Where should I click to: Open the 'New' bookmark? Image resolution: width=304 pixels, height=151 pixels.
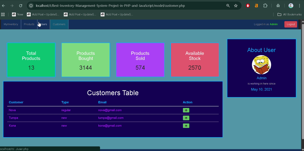pyautogui.click(x=18, y=14)
